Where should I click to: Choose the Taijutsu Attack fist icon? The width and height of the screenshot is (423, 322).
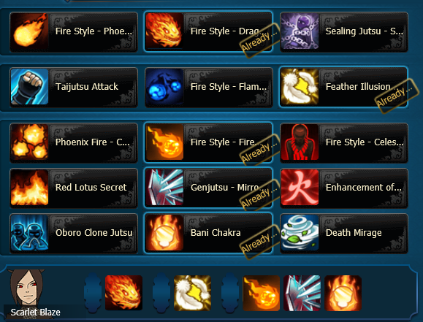coord(30,87)
